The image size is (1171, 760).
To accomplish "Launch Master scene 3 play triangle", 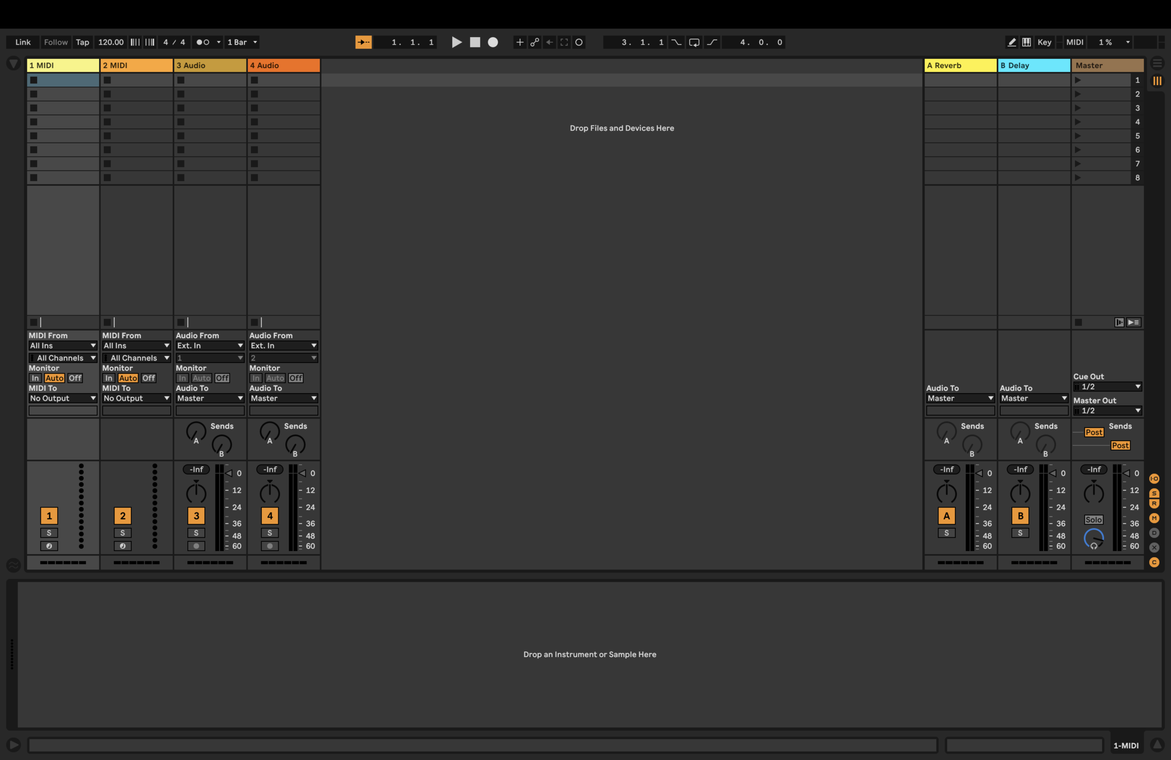I will (1078, 108).
